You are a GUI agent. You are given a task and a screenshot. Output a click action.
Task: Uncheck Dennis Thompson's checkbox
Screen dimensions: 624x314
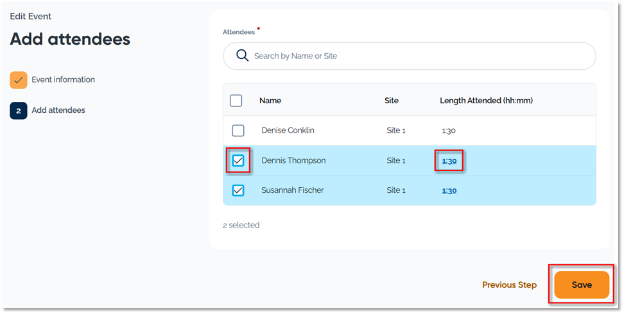tap(238, 160)
